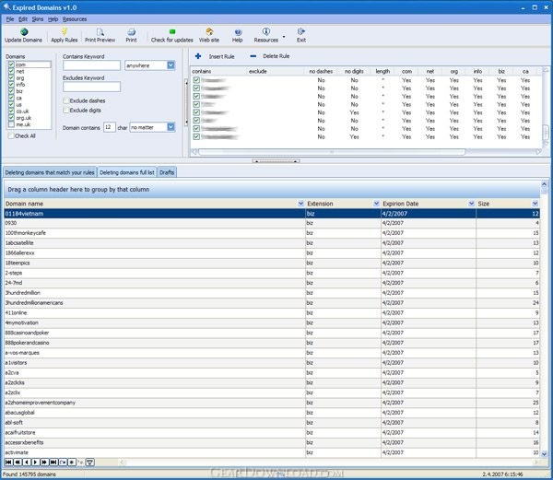Toggle the com domain checkbox
The width and height of the screenshot is (553, 480).
pos(11,64)
